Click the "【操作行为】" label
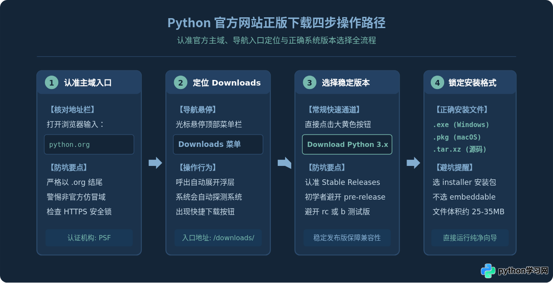553x283 pixels. [197, 168]
